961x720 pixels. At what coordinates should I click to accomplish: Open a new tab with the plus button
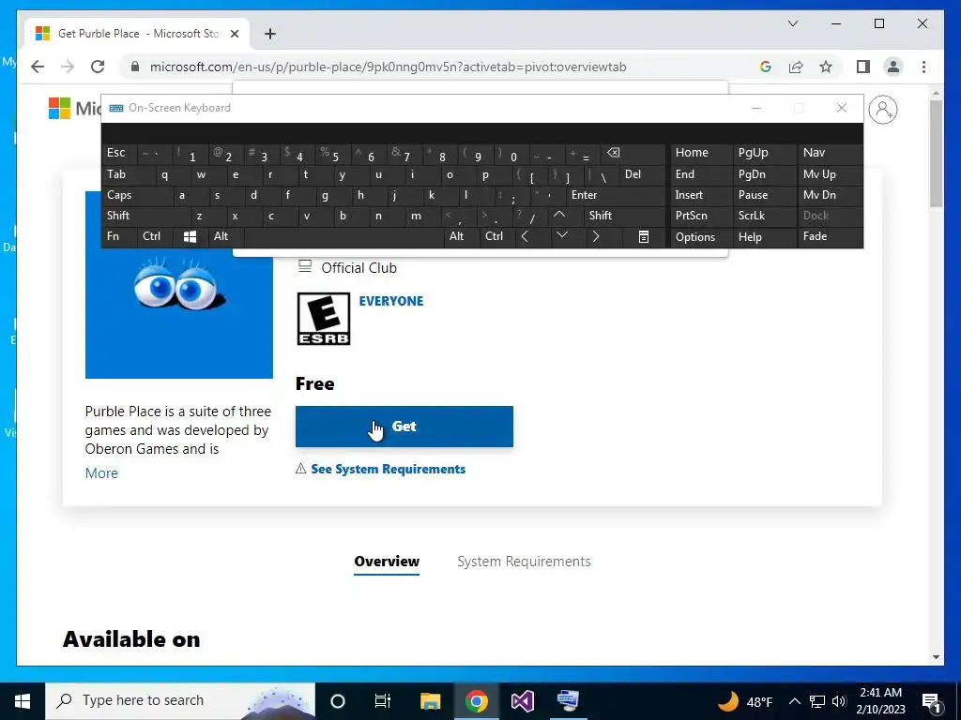coord(269,34)
